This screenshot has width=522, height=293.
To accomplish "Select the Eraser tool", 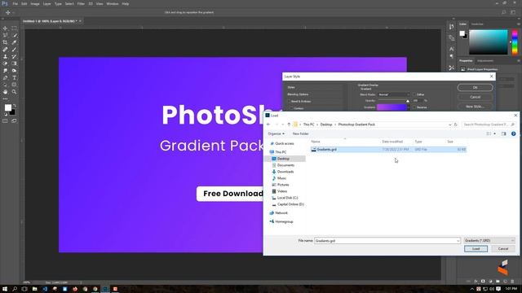I will pos(5,63).
